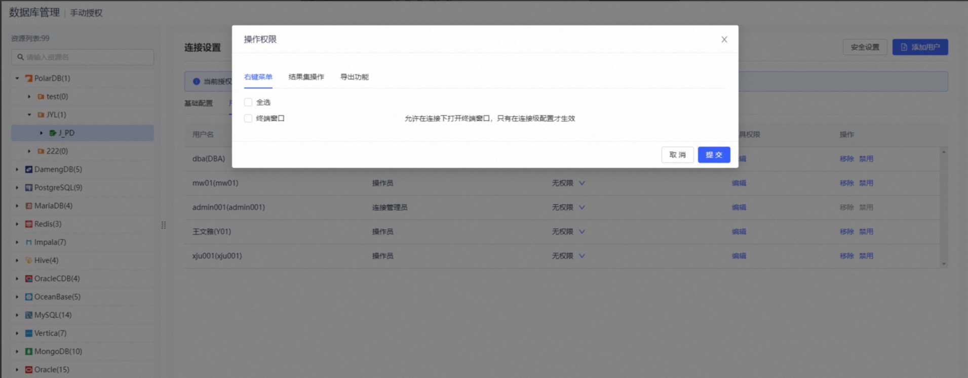Switch to the 结果集操作 tab
Viewport: 968px width, 378px height.
(306, 77)
